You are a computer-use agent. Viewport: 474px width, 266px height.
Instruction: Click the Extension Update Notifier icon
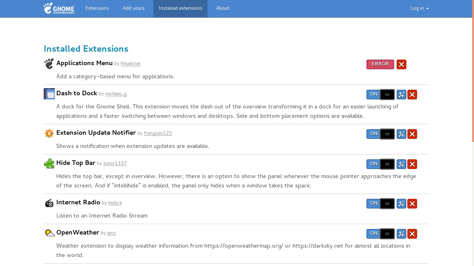(49, 133)
